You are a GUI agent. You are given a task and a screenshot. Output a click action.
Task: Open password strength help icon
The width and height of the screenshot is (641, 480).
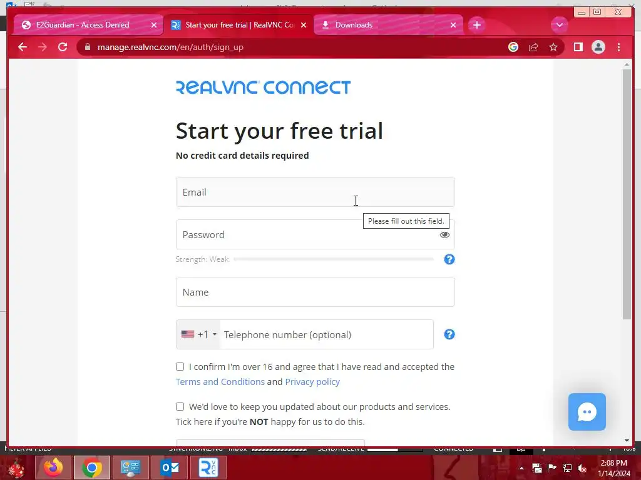[x=449, y=259]
